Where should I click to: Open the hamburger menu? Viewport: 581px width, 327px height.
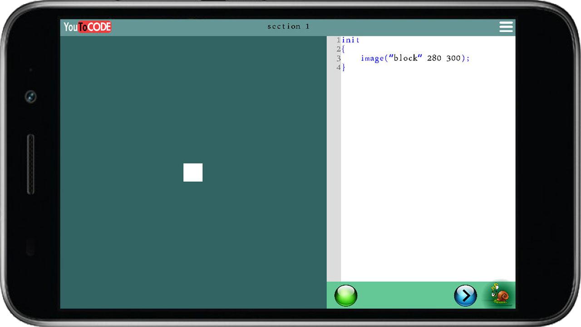[506, 27]
